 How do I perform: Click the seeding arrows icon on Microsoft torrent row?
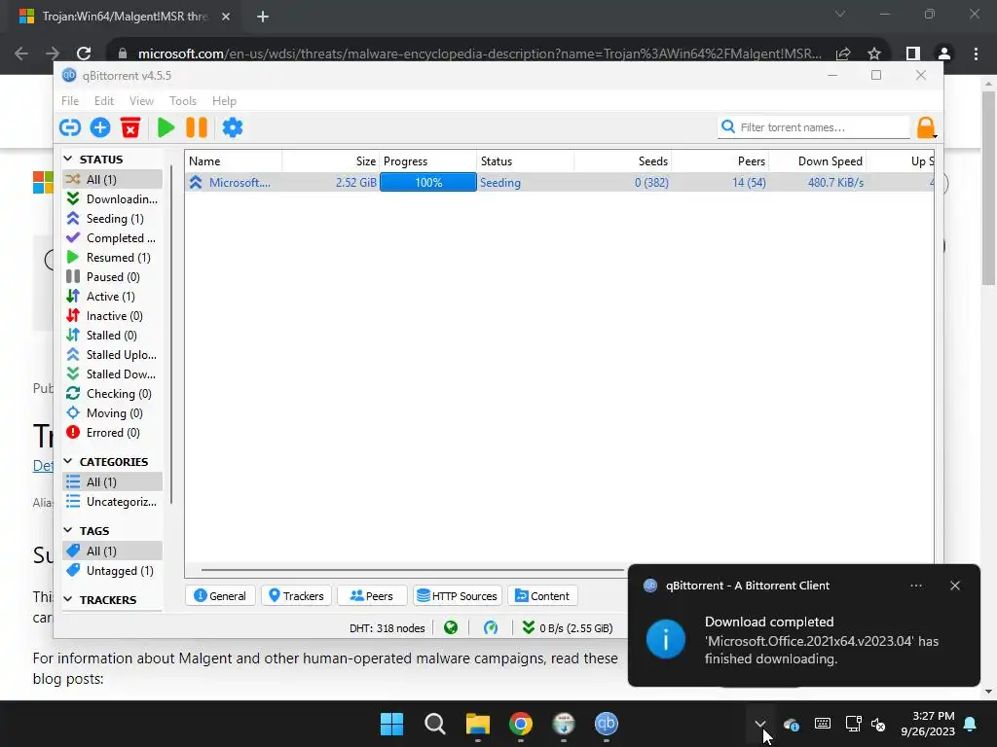click(196, 182)
